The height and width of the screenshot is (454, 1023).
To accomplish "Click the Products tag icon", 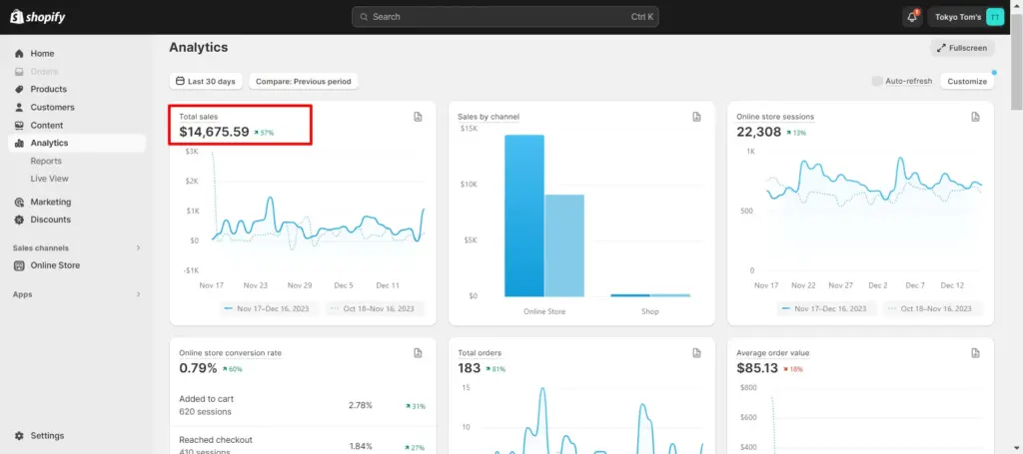I will tap(19, 89).
